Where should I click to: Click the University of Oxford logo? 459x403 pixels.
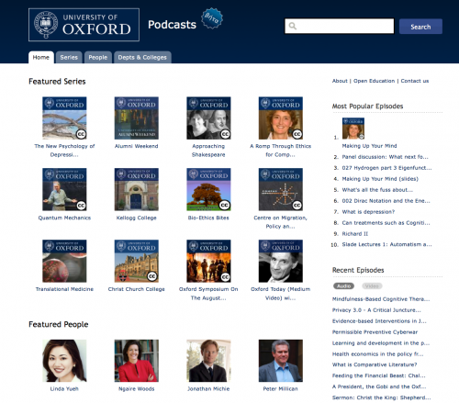pyautogui.click(x=84, y=25)
